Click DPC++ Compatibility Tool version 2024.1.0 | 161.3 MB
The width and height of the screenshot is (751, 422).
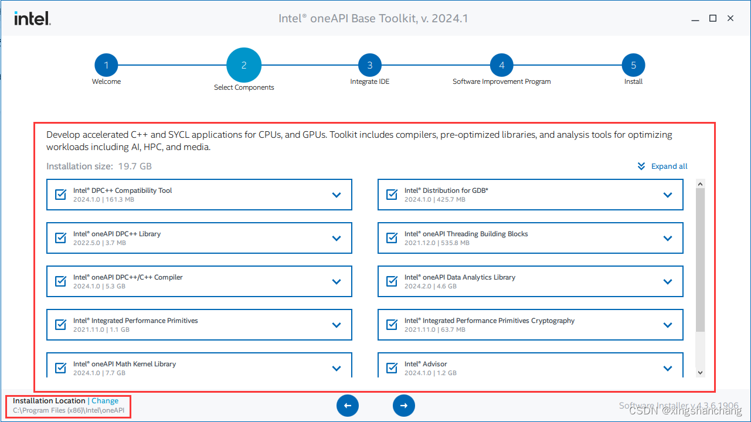point(104,199)
